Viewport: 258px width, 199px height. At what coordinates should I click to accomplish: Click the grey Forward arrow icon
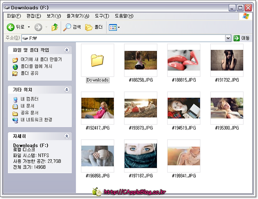[38, 27]
